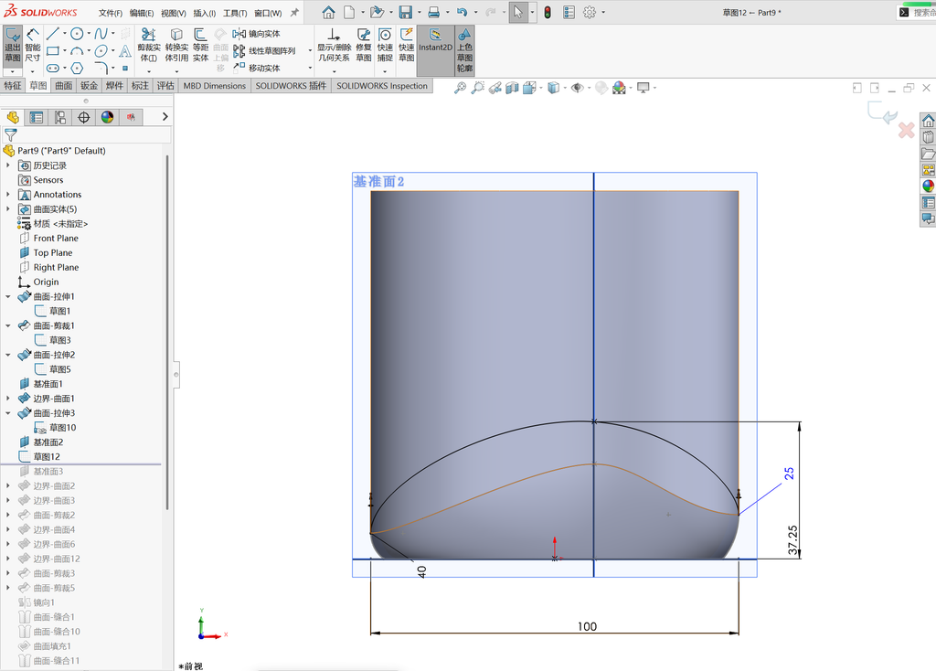
Task: Click Trim Entities (剪裁实体) tool
Action: point(149,46)
